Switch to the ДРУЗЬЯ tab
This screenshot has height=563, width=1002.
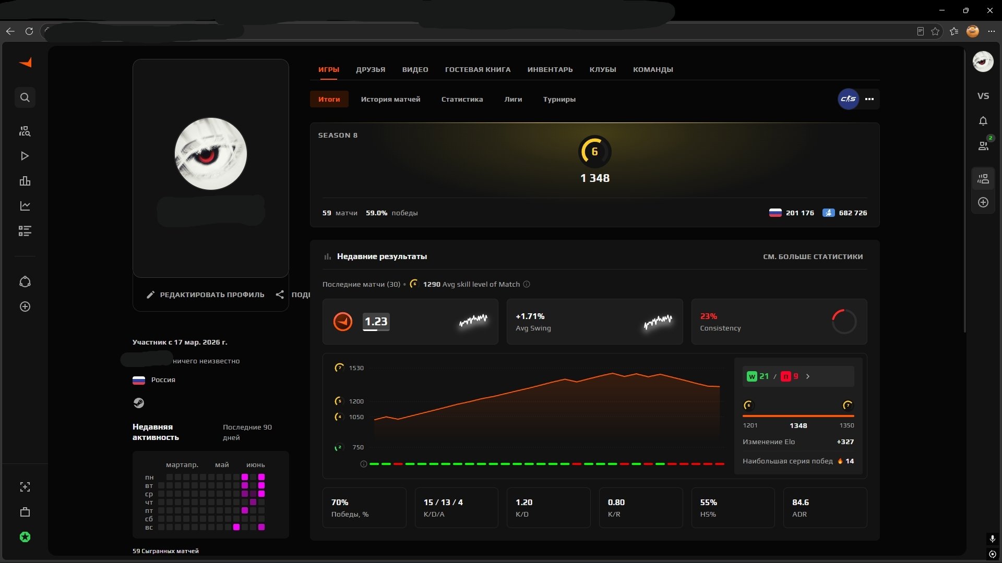tap(371, 69)
